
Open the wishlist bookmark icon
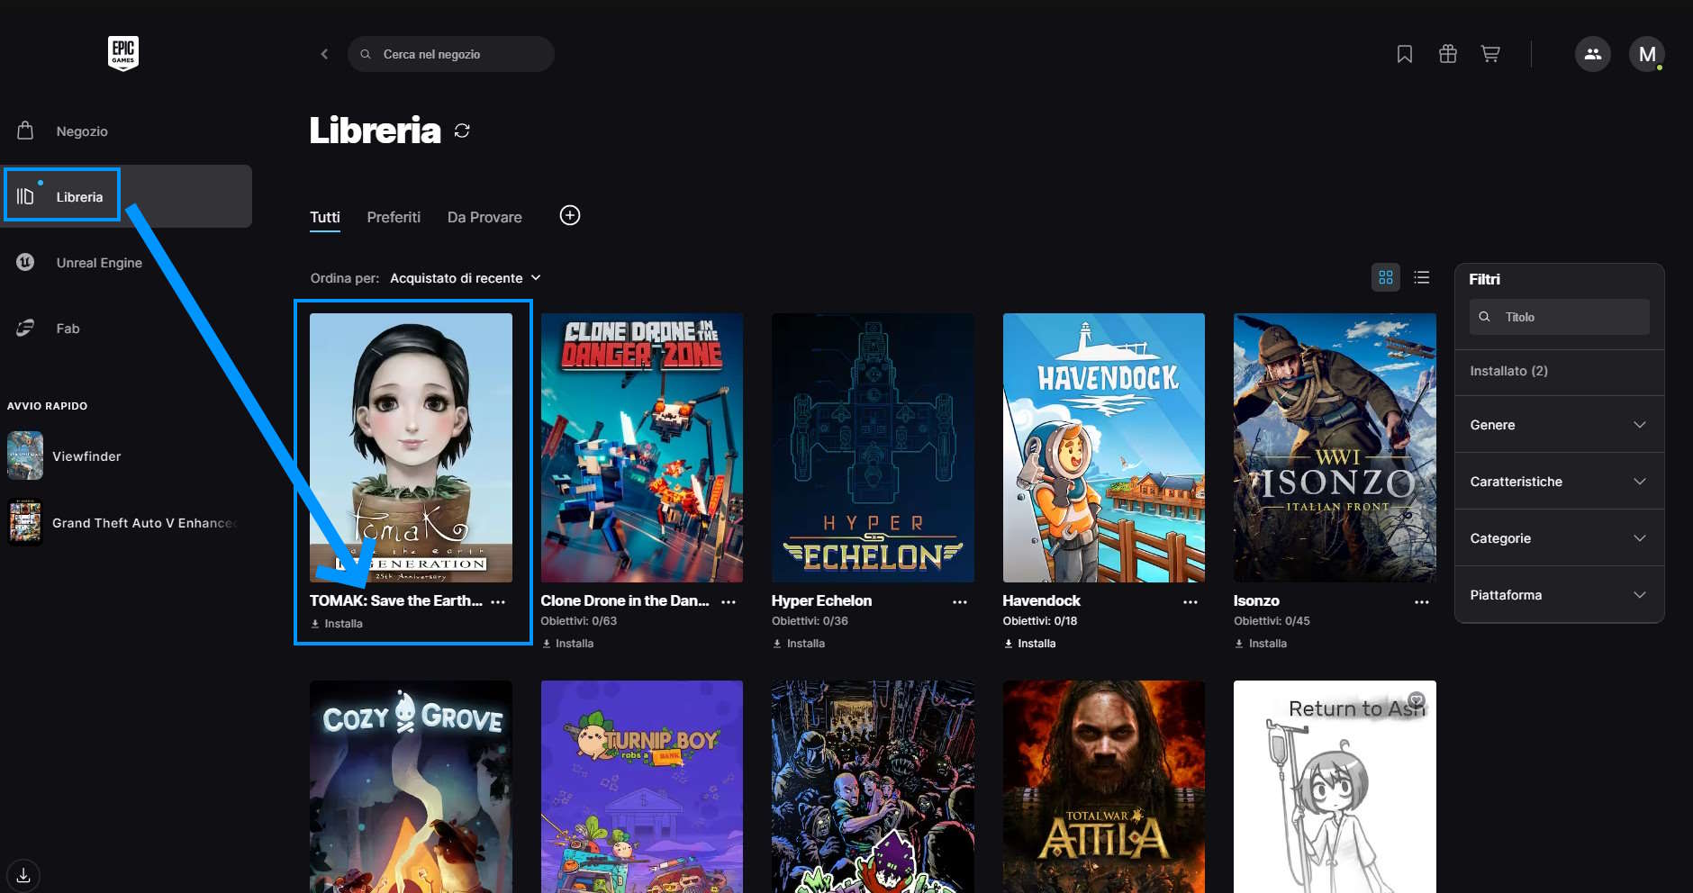1404,54
